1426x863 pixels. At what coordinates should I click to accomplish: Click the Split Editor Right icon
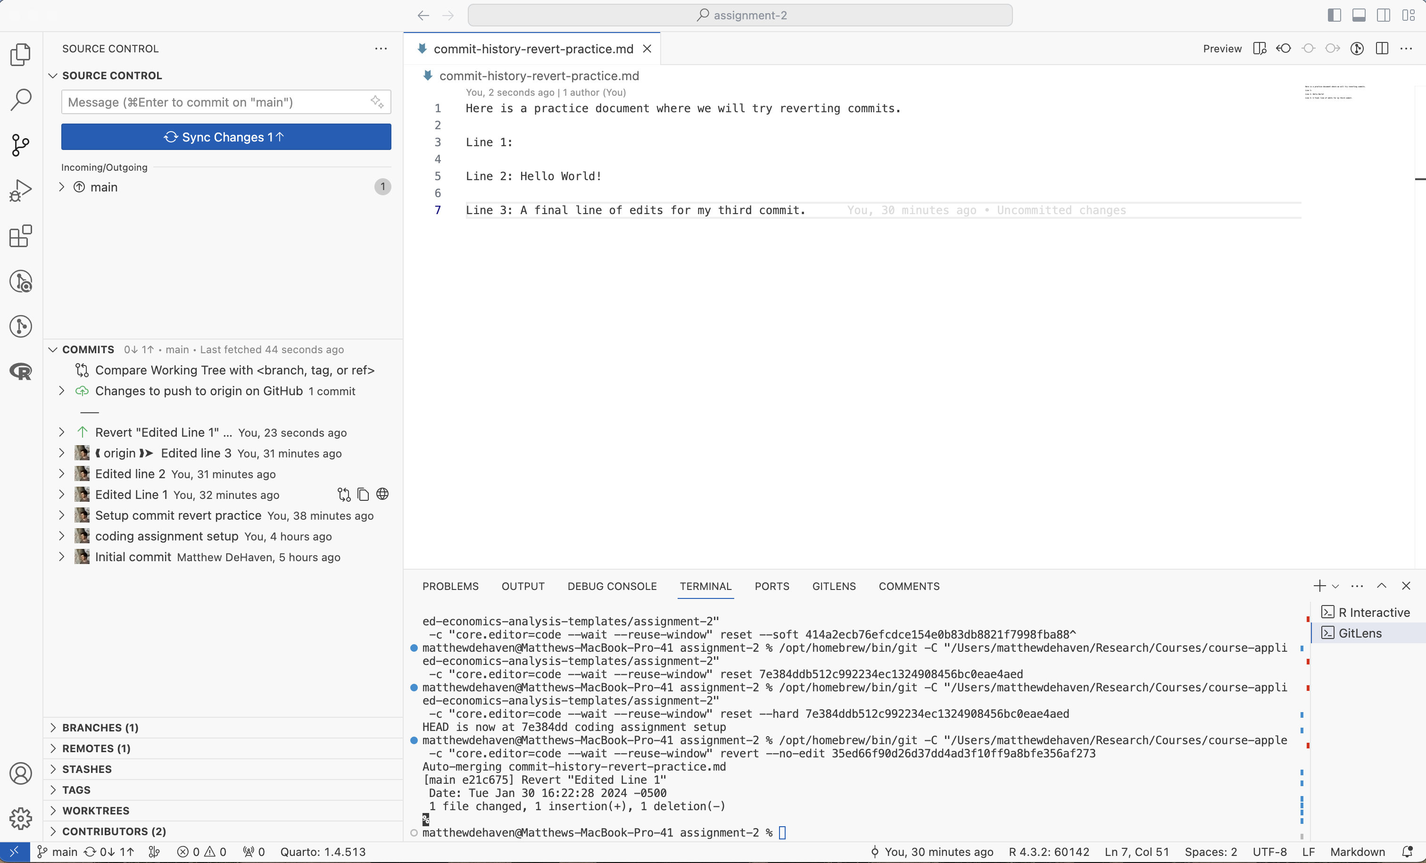pos(1382,49)
